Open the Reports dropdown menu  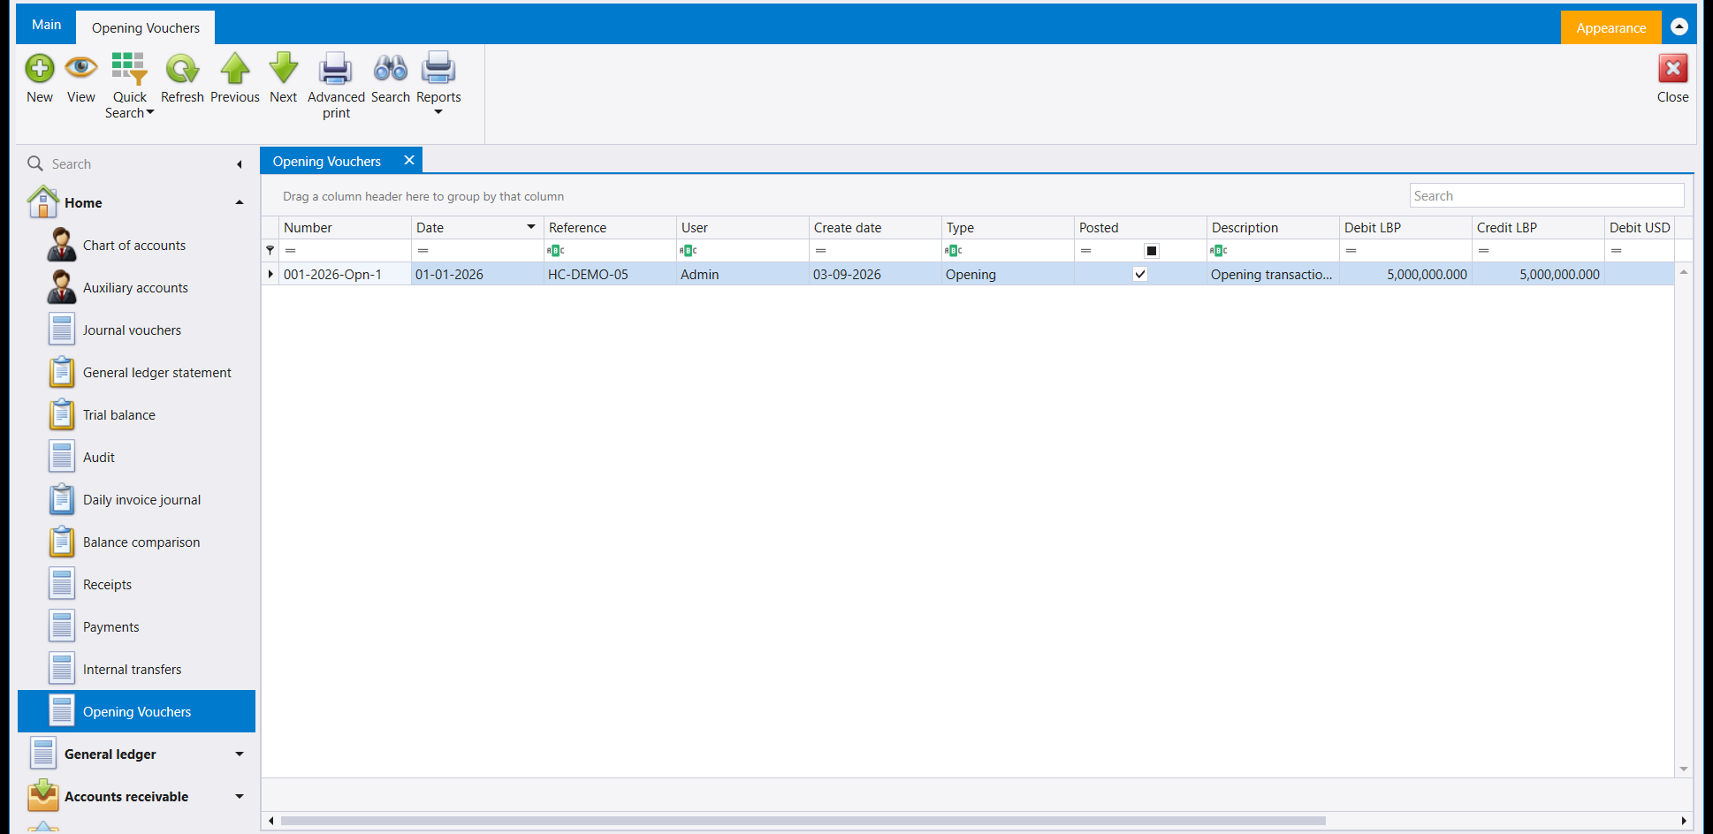[x=438, y=86]
